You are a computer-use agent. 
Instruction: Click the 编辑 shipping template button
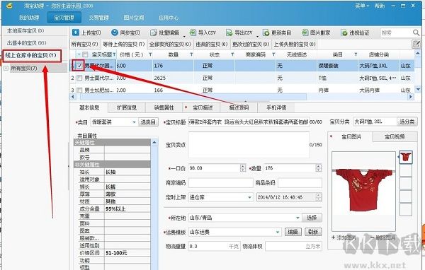pos(293,232)
